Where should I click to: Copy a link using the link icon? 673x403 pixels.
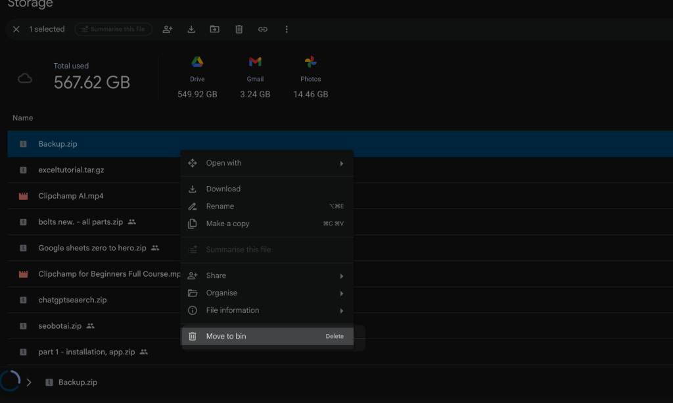[263, 29]
